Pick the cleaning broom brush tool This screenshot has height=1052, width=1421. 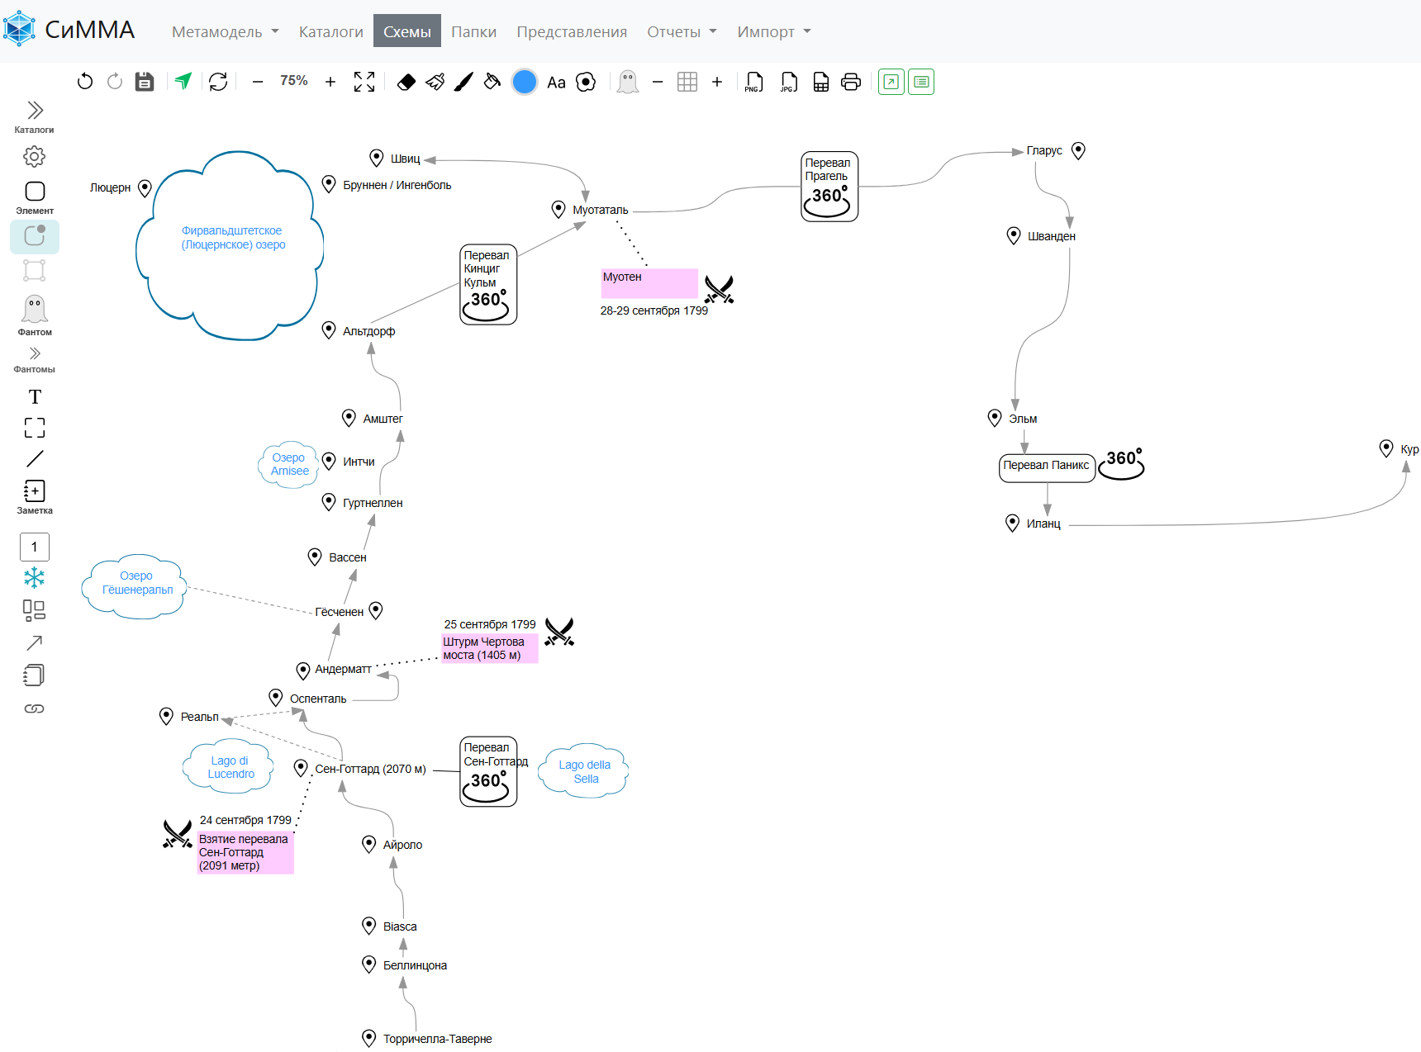[435, 82]
